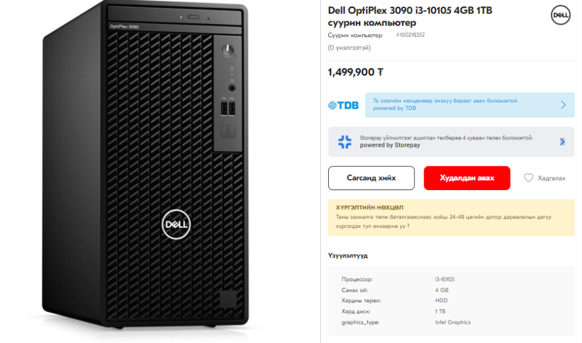The width and height of the screenshot is (582, 343).
Task: Click the TDB bank logo
Action: (343, 105)
